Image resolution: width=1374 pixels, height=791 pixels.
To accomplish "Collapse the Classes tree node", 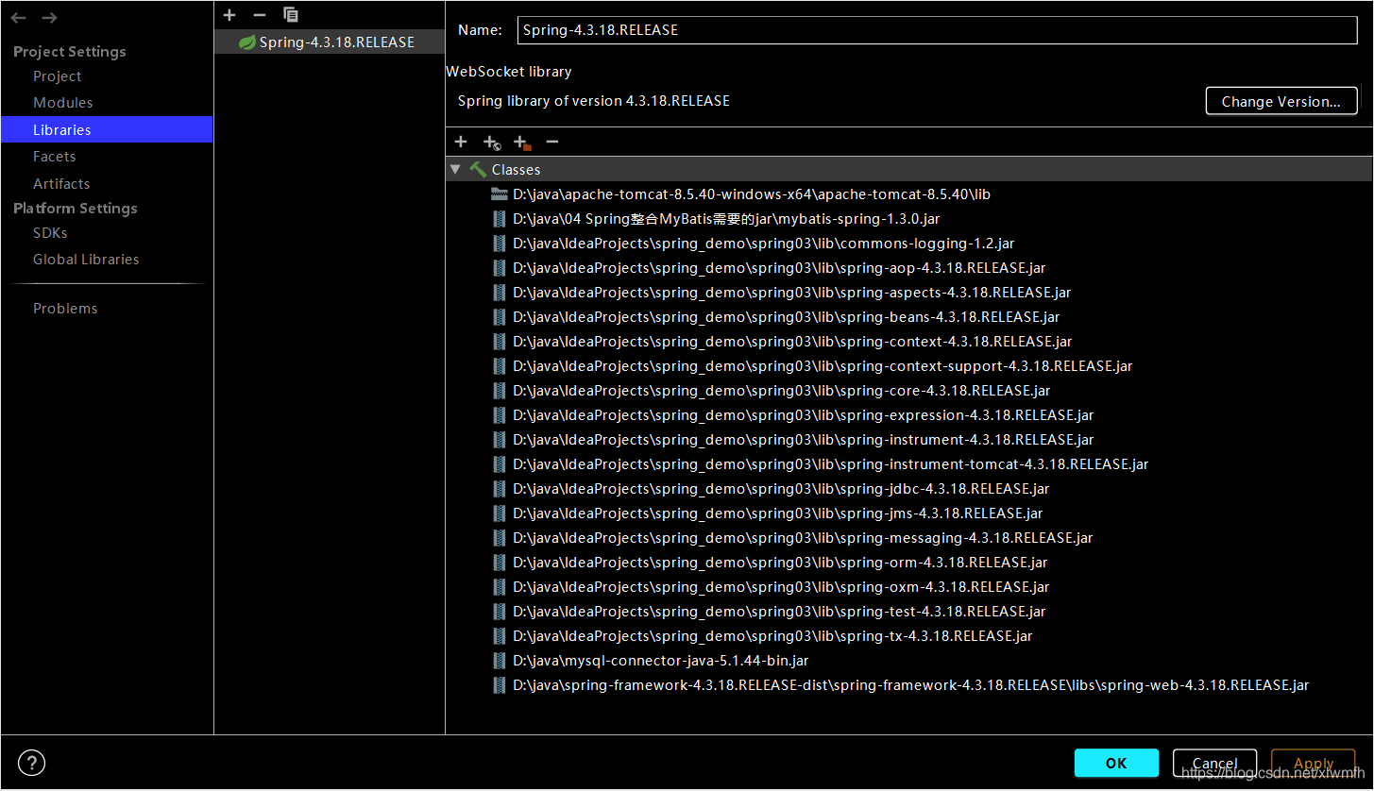I will (456, 170).
